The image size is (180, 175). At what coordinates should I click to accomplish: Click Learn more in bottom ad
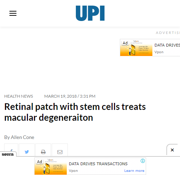134,171
